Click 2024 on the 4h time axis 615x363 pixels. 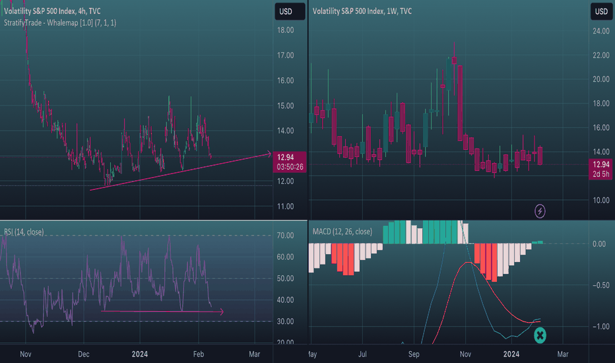coord(140,354)
